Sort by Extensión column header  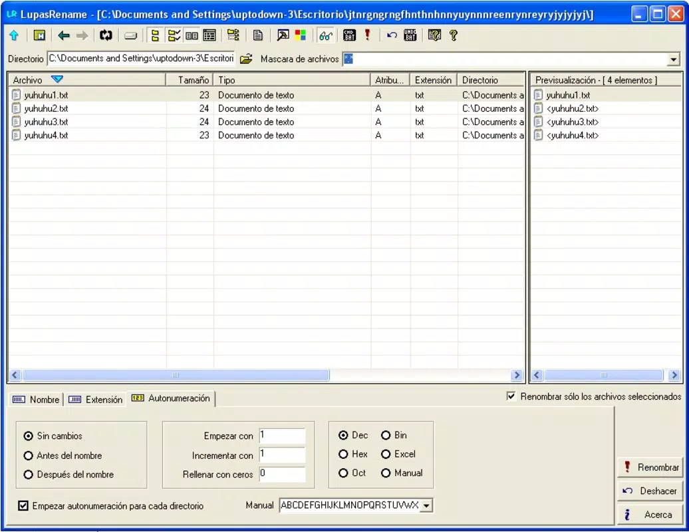pyautogui.click(x=433, y=80)
